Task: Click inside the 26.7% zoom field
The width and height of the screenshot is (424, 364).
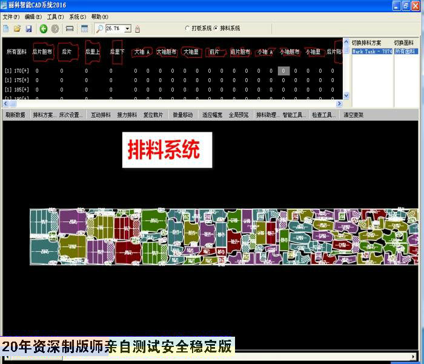Action: (x=114, y=29)
